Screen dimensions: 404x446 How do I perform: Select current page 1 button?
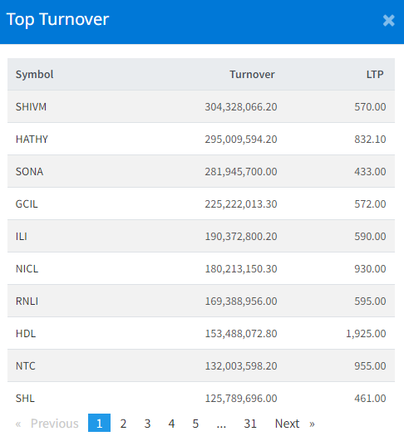99,423
